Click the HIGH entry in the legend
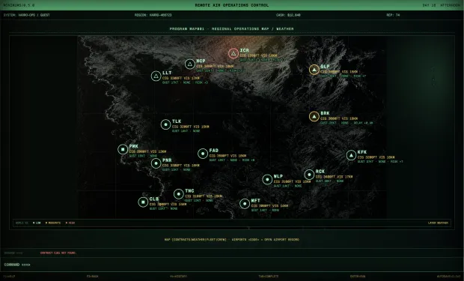This screenshot has height=281, width=464. pos(70,223)
